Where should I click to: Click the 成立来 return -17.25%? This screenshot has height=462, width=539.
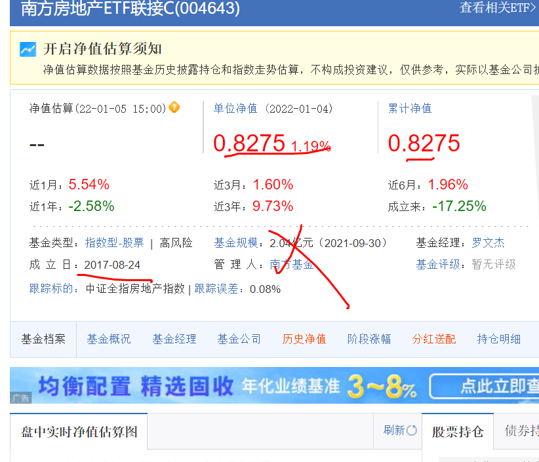pyautogui.click(x=459, y=206)
